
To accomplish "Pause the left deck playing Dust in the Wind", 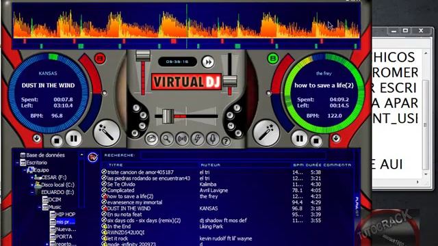I will [74, 138].
